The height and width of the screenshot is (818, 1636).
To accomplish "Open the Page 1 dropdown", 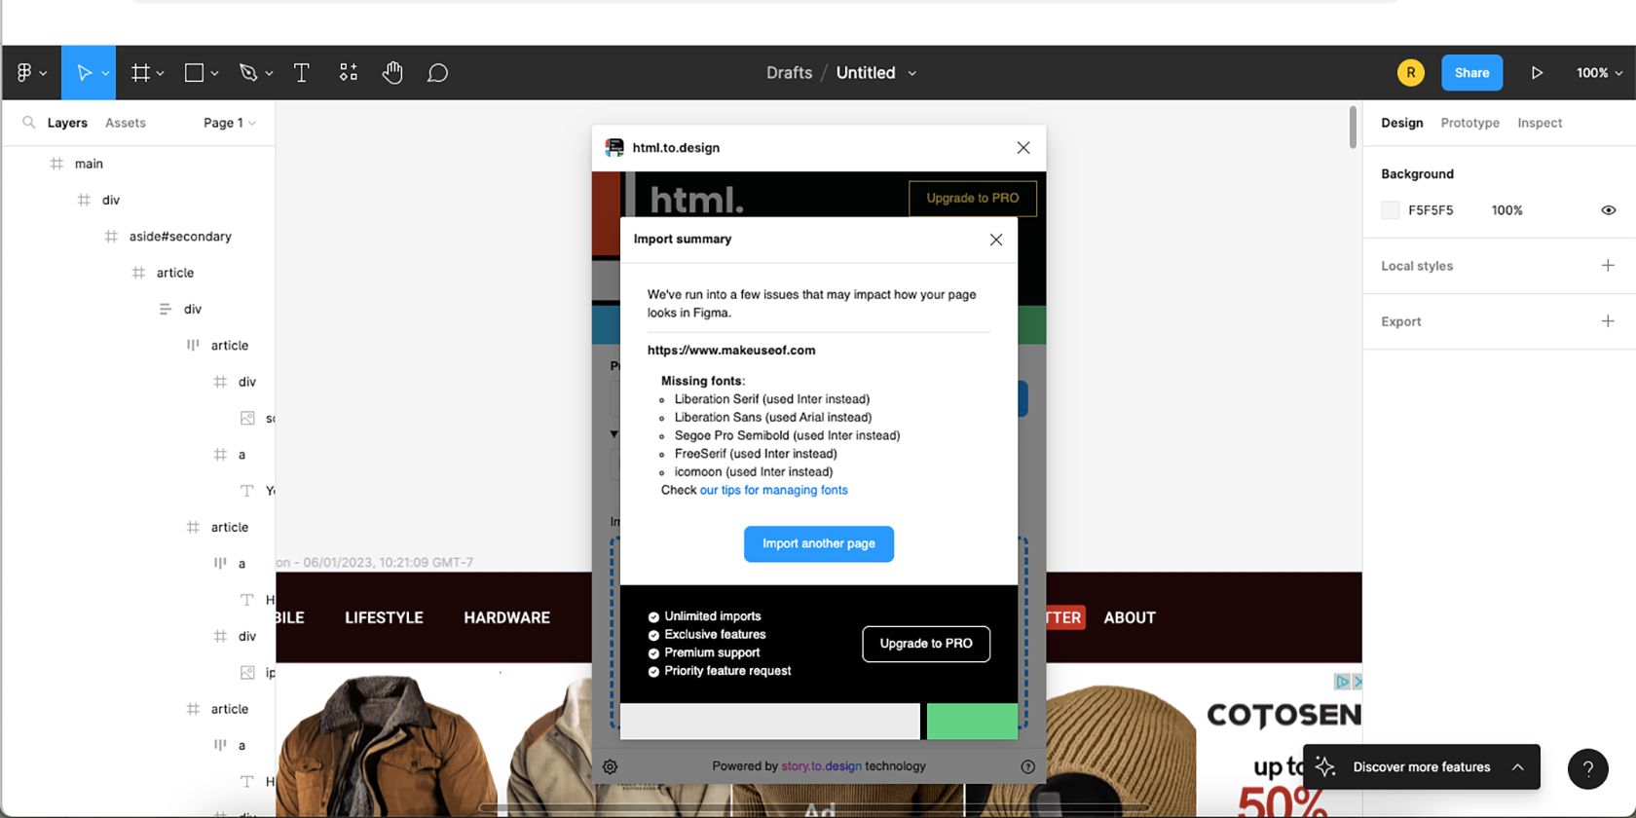I will (x=230, y=123).
